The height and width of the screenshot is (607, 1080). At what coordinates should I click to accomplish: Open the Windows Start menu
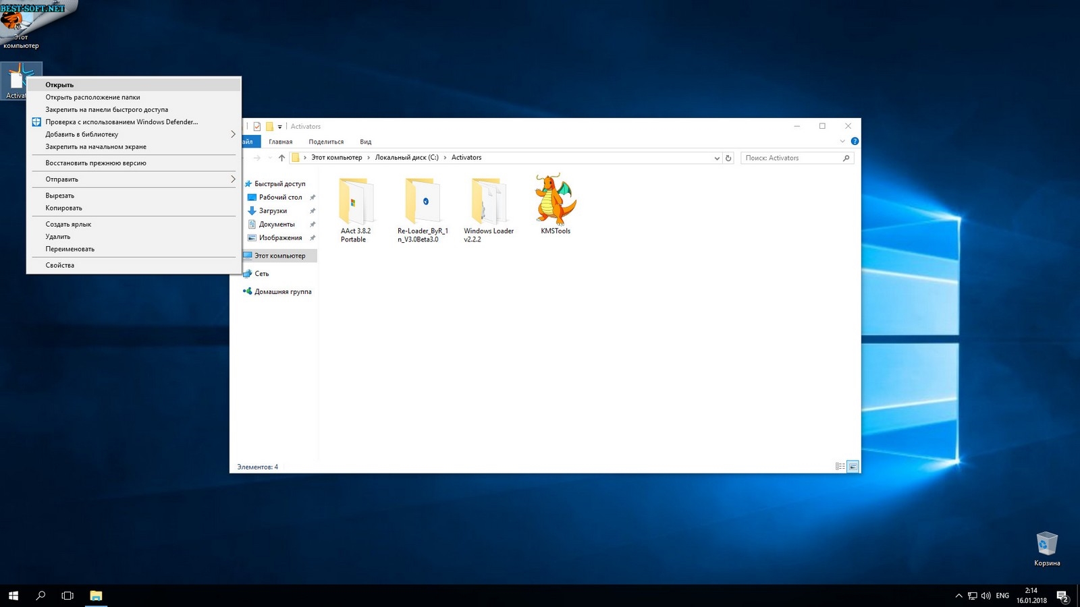13,596
